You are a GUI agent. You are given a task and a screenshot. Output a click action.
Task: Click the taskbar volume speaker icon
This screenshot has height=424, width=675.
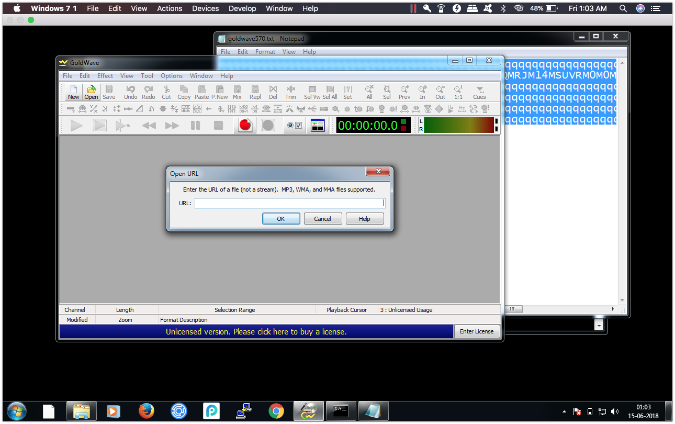(615, 411)
